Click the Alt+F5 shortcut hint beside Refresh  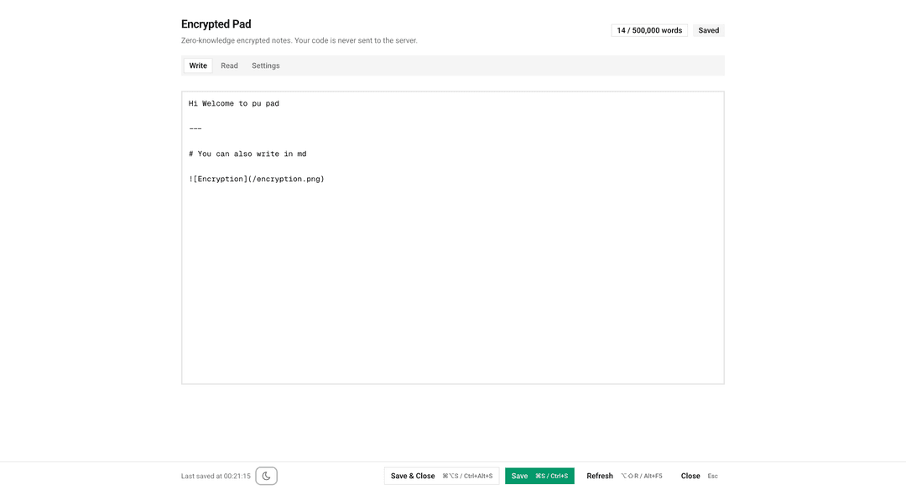click(x=642, y=476)
